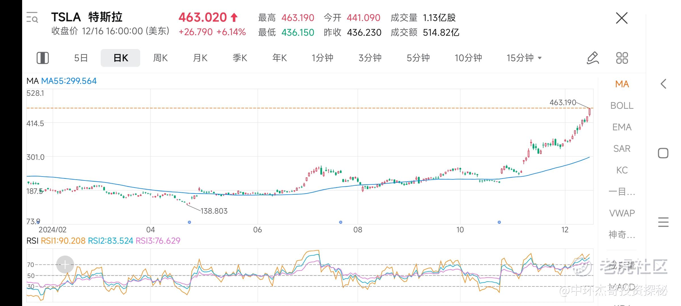Image resolution: width=681 pixels, height=306 pixels.
Task: Open the stock search list icon
Action: [x=32, y=18]
